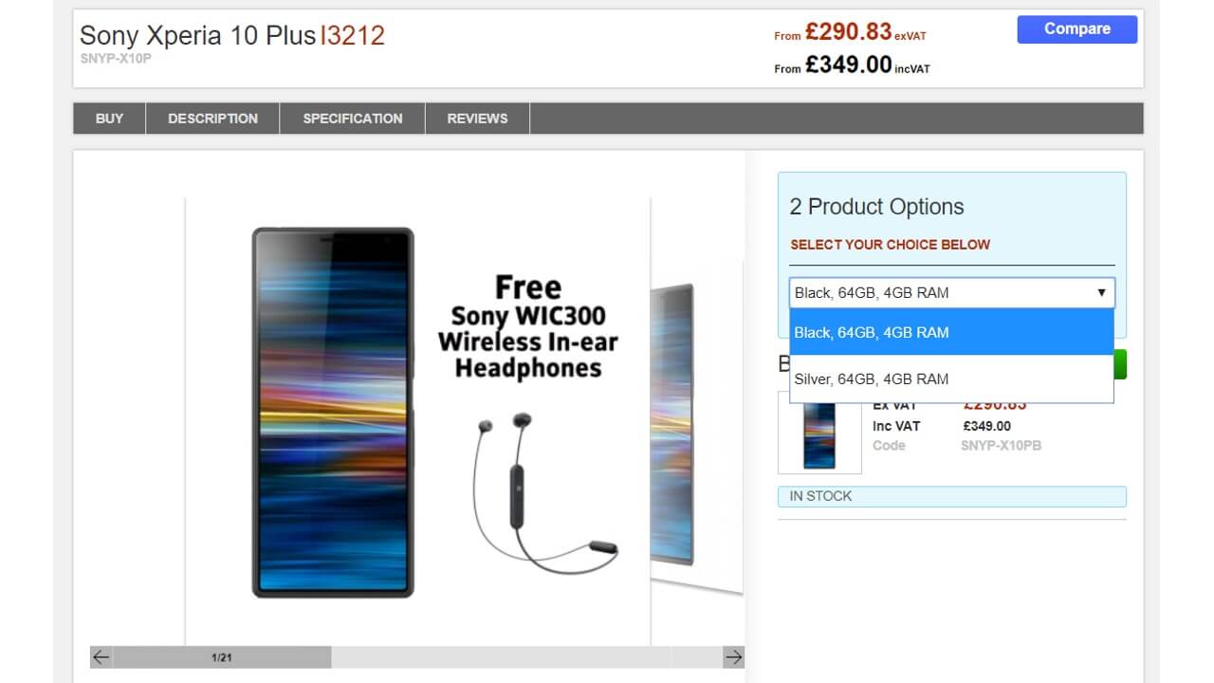1214x683 pixels.
Task: Click the small phone thumbnail image
Action: (819, 434)
